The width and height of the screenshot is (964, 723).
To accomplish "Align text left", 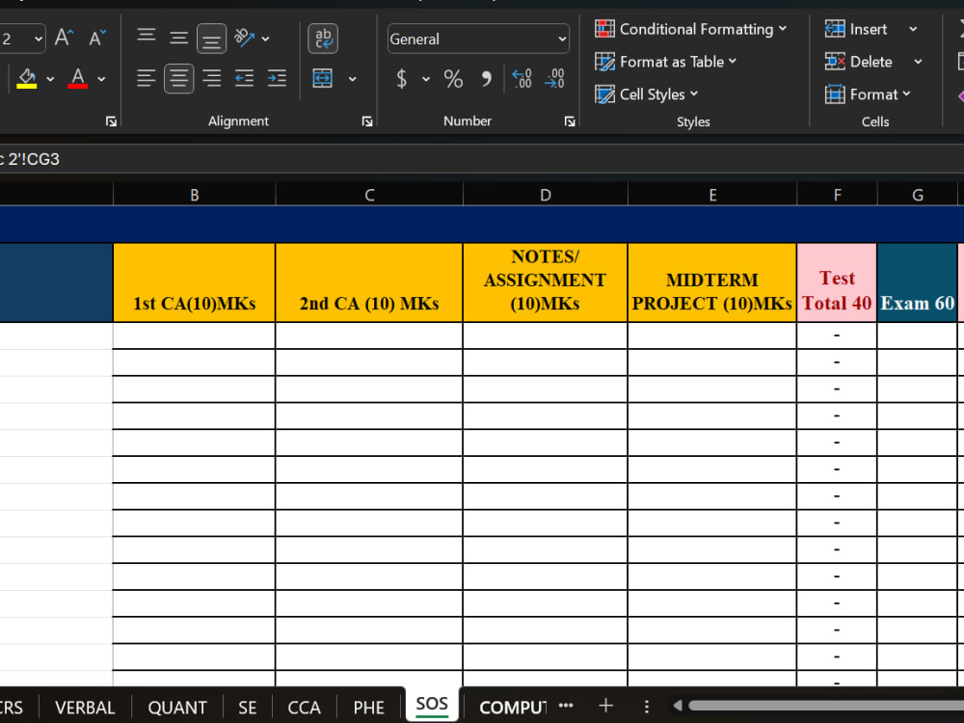I will coord(147,78).
